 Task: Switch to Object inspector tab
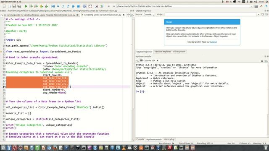coord(144,52)
